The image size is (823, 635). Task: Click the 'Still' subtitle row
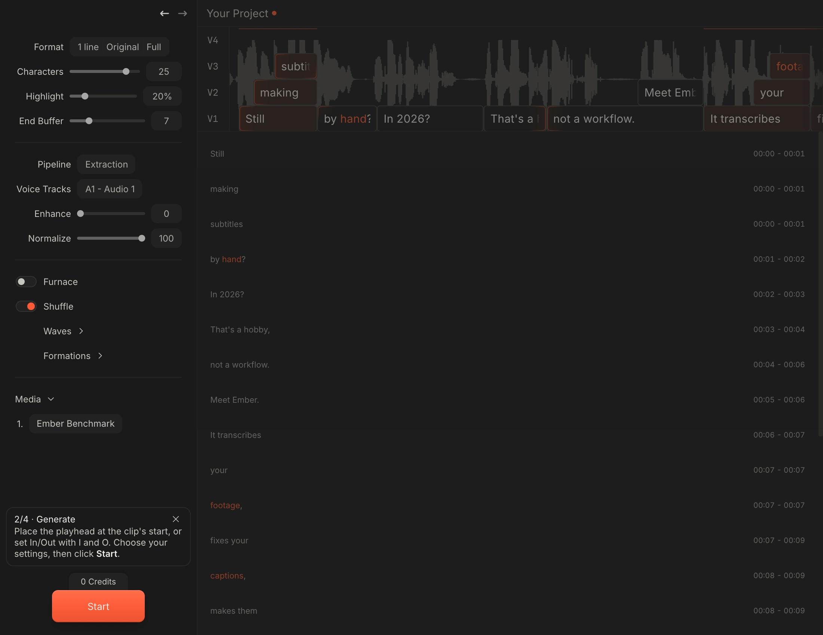coord(507,154)
